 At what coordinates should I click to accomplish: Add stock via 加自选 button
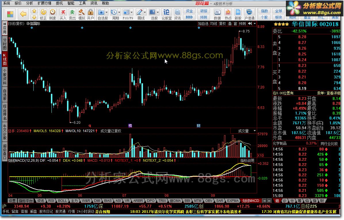[203, 24]
